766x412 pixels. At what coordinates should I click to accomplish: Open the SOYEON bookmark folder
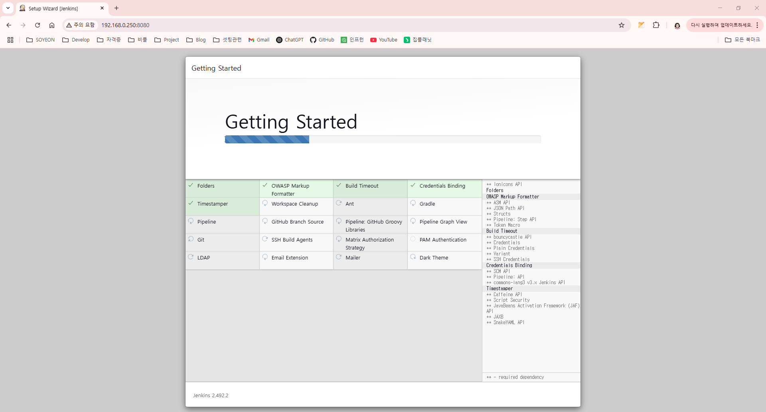(40, 40)
